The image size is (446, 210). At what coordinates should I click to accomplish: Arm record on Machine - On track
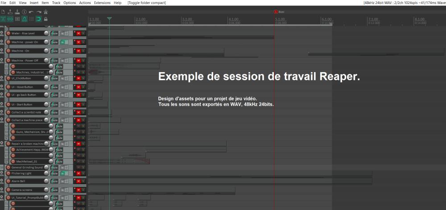(8, 51)
